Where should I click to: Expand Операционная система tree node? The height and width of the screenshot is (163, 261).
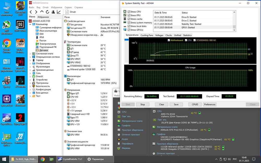(x=30, y=57)
